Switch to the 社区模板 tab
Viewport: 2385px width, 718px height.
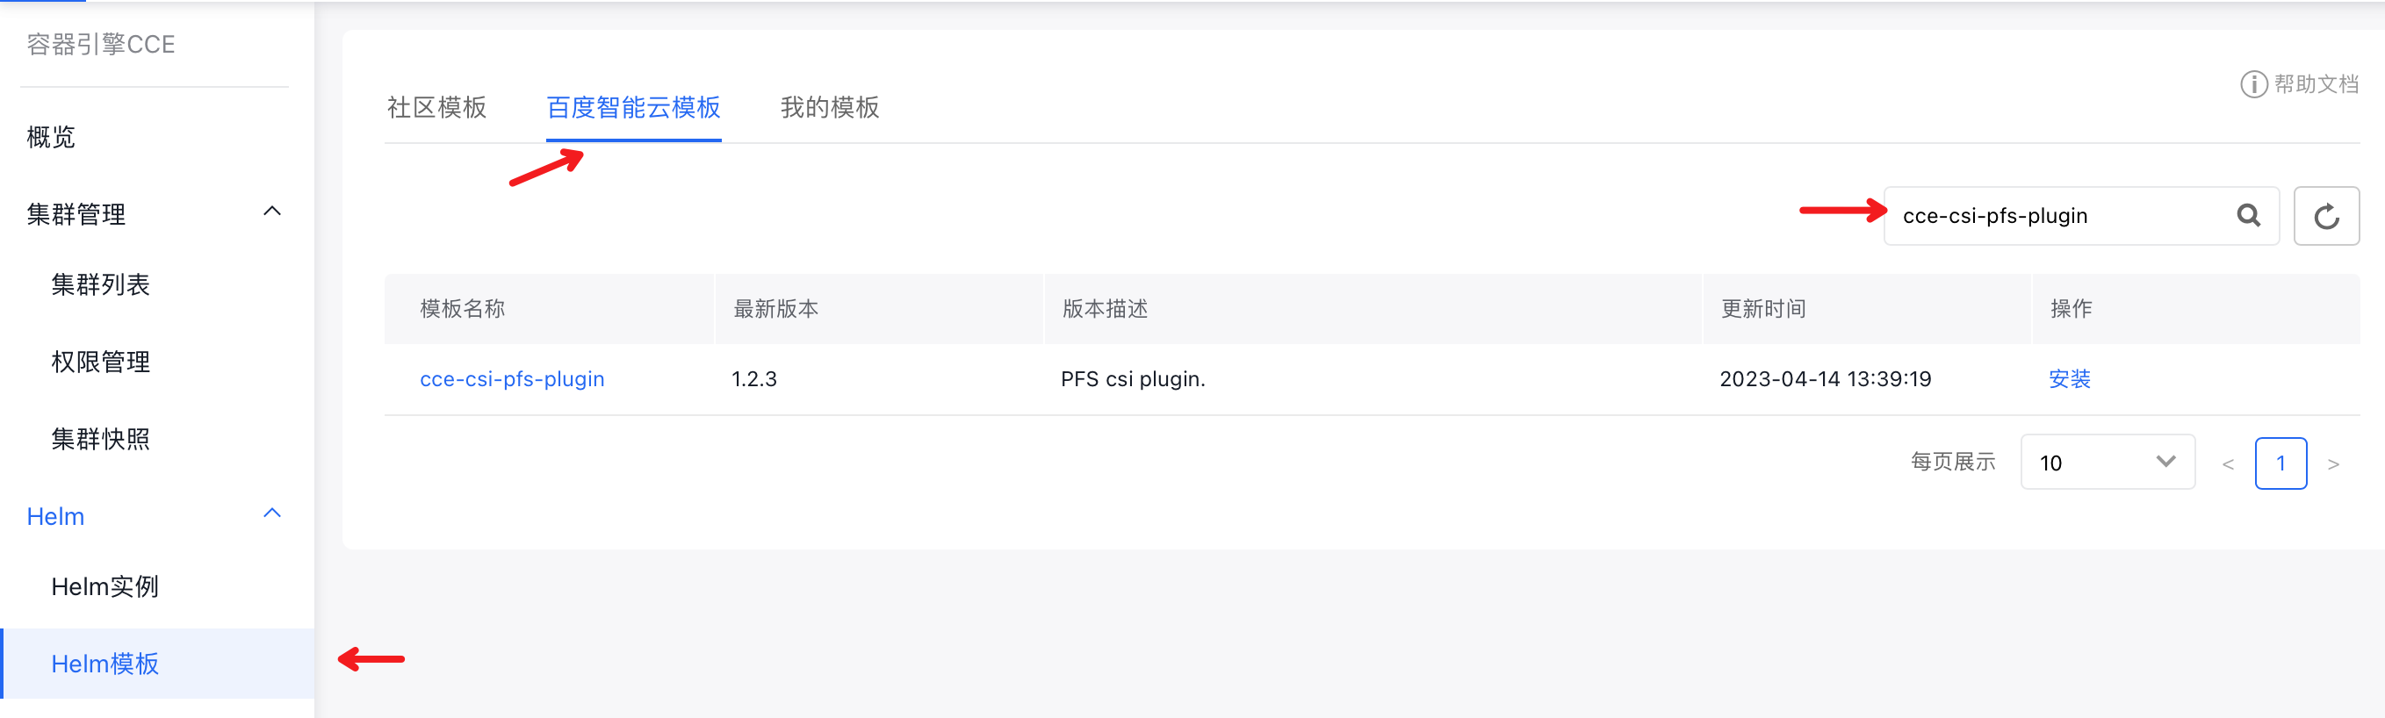tap(437, 107)
